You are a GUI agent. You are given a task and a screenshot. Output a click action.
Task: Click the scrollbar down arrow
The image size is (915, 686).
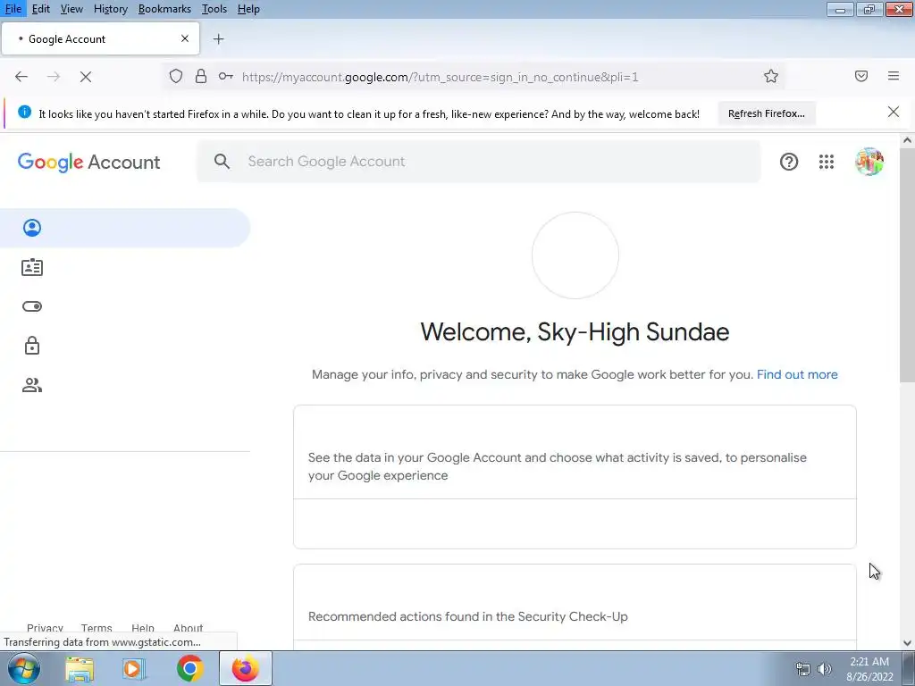pyautogui.click(x=907, y=643)
